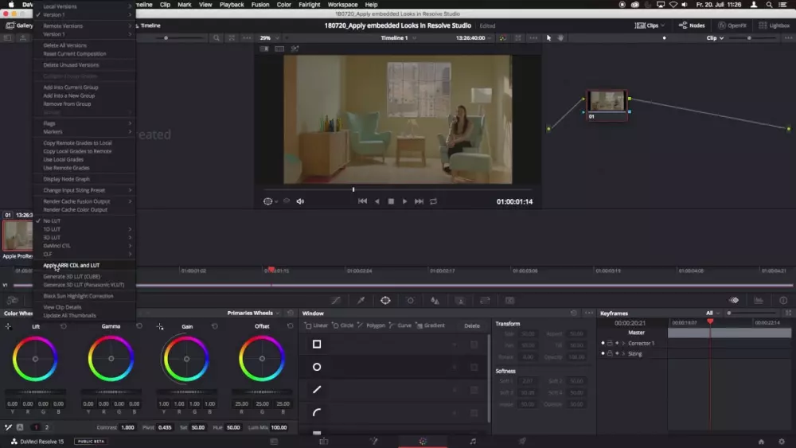The width and height of the screenshot is (796, 448).
Task: Click Delete in the Window panel
Action: point(472,325)
